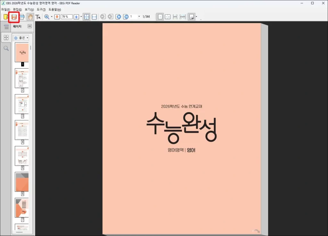Select page 6 thumbnail
Viewport: 328px width, 236px height.
point(22,182)
